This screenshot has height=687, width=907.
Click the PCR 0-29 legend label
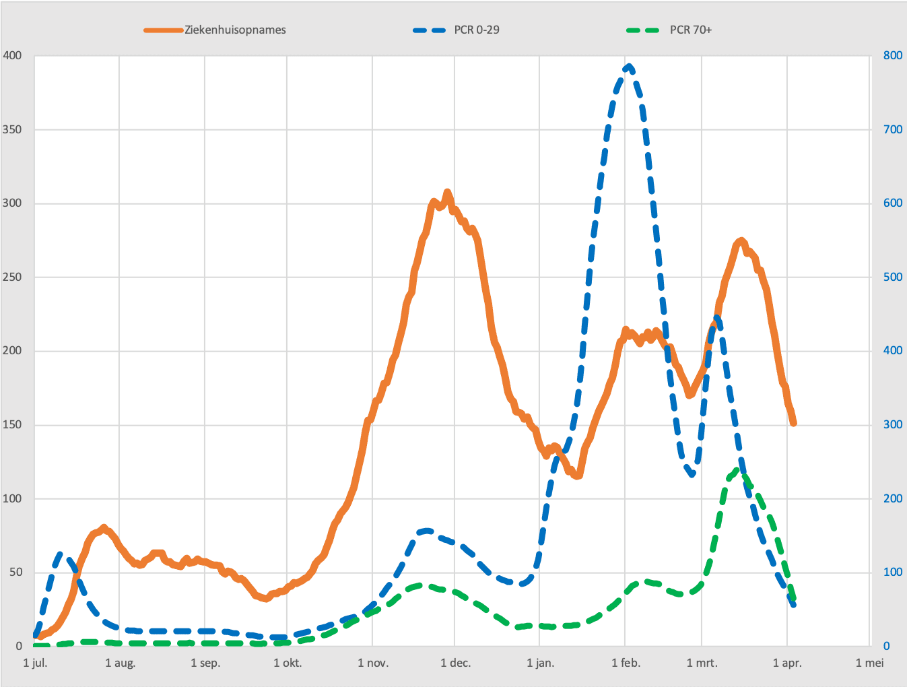(x=477, y=30)
